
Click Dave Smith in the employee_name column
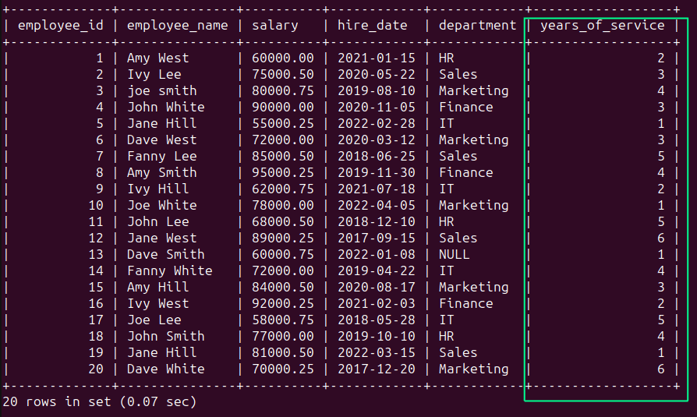(165, 254)
